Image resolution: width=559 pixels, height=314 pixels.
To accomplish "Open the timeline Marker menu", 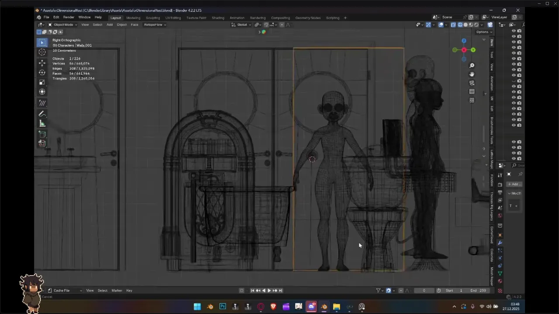I will (x=117, y=290).
